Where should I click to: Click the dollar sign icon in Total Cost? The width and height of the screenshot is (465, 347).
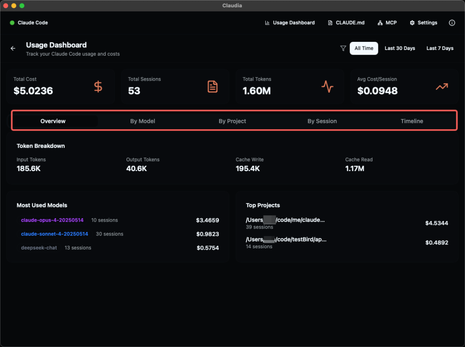pos(98,87)
